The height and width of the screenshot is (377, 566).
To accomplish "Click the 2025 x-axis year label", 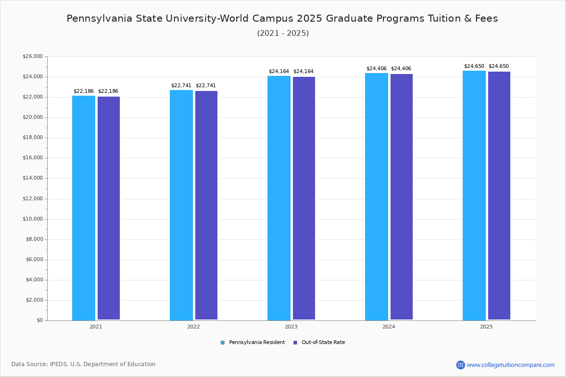I will [x=486, y=327].
